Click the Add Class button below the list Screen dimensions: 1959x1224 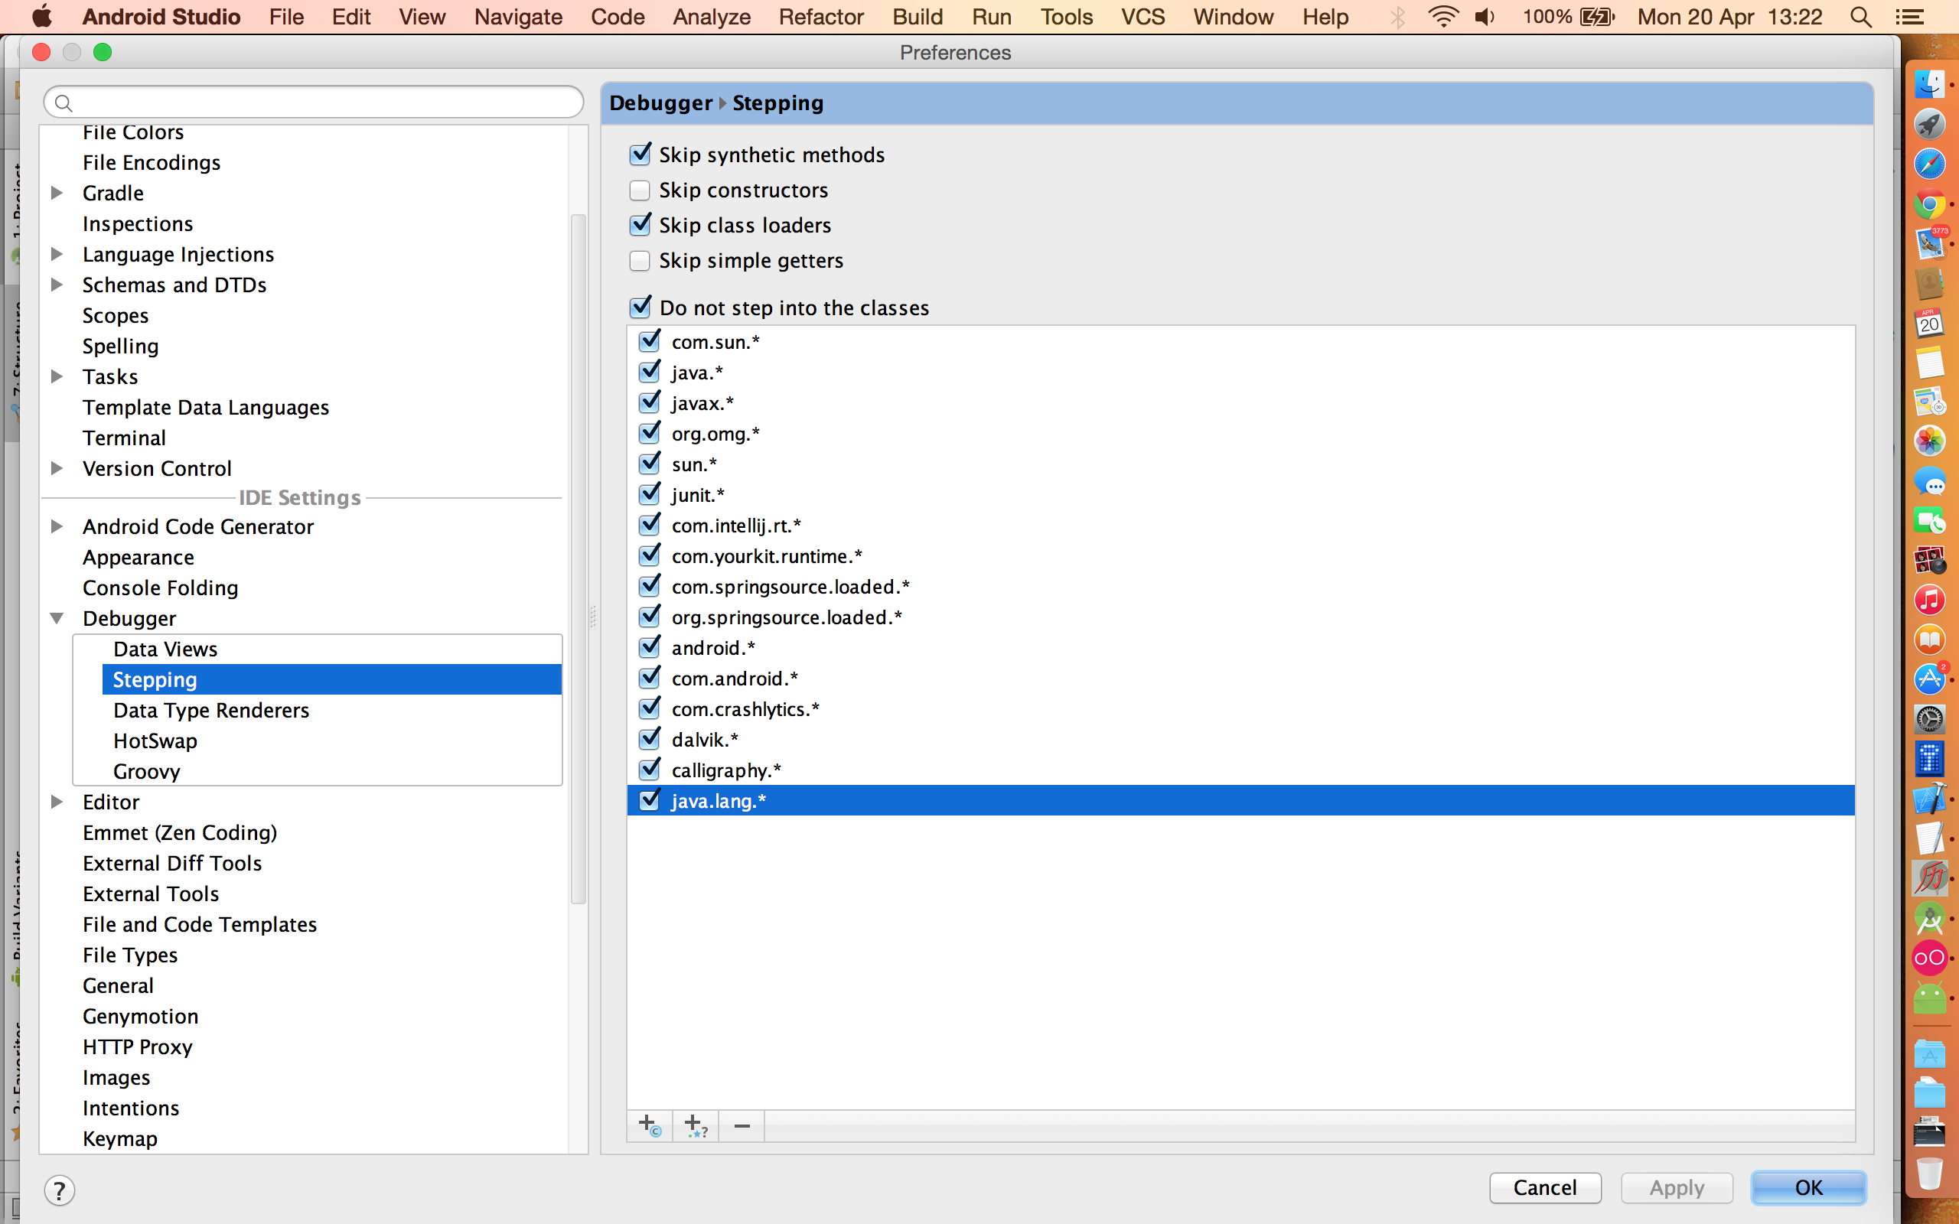click(649, 1125)
